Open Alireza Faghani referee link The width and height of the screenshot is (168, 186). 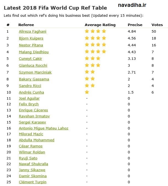[32, 32]
